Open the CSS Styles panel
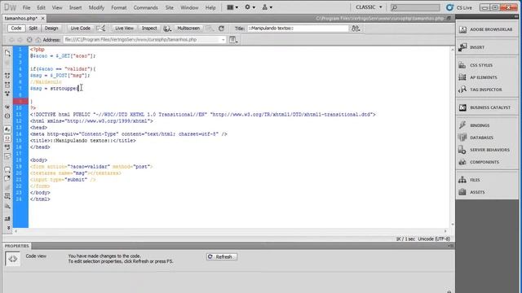This screenshot has width=522, height=293. tap(487, 65)
